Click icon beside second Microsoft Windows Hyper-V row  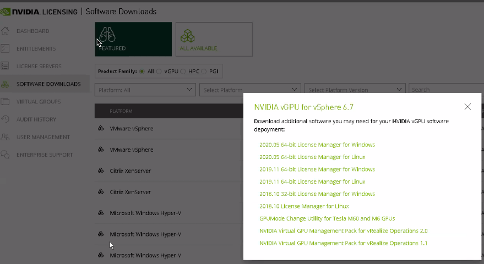[101, 234]
